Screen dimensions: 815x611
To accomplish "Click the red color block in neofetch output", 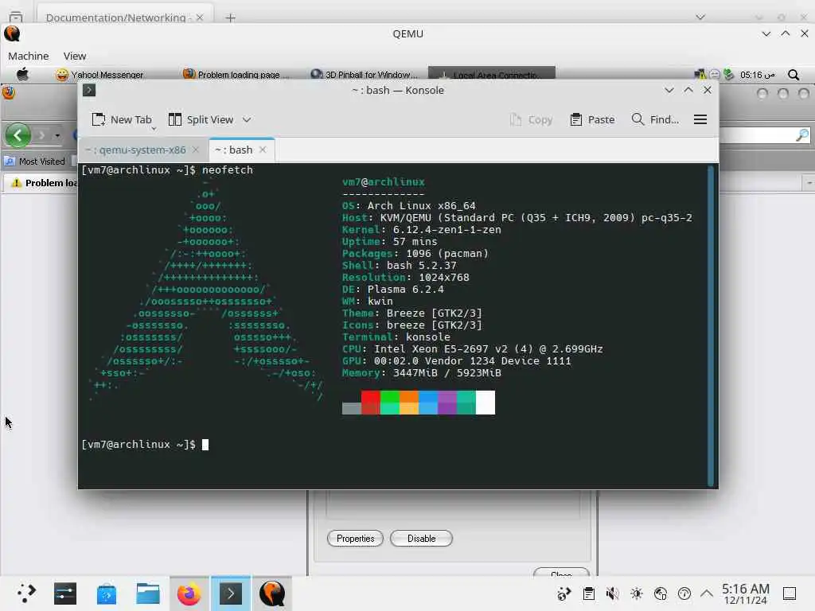I will point(371,403).
